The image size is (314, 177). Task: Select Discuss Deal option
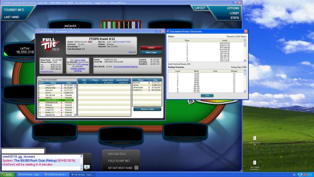coord(117,154)
